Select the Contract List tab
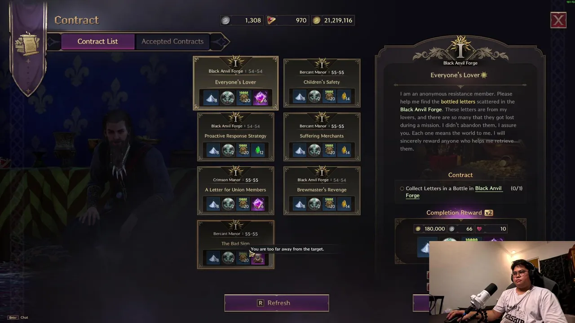The height and width of the screenshot is (323, 575). click(x=97, y=41)
